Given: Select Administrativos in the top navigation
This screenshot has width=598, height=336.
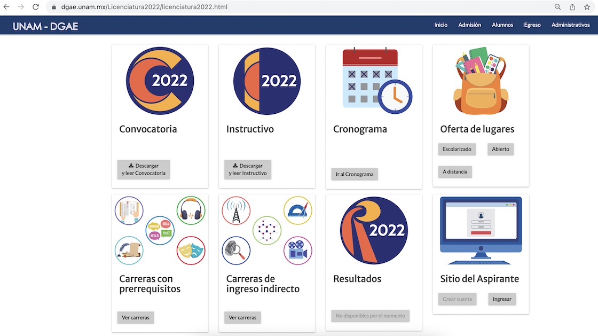Looking at the screenshot, I should point(570,25).
